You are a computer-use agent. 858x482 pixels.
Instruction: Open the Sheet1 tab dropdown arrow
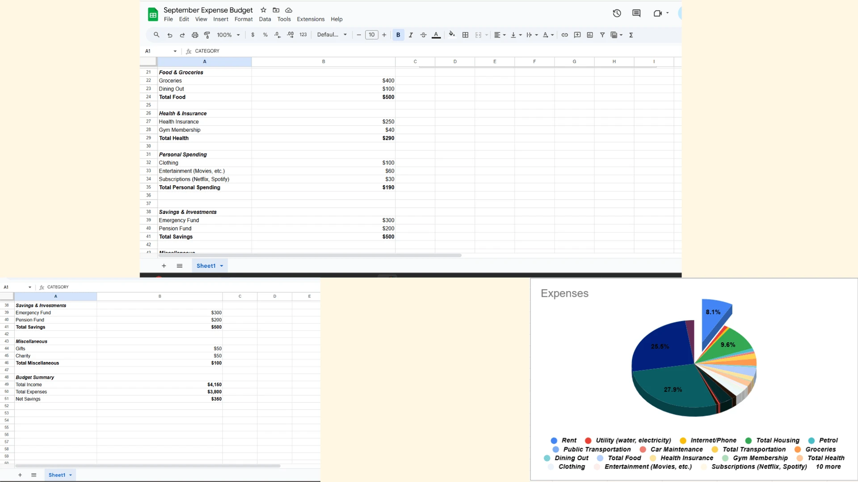(222, 266)
